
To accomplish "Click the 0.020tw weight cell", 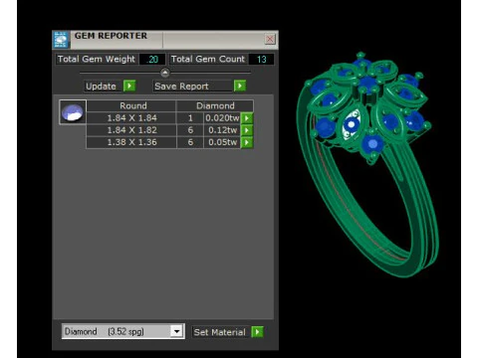I will tap(222, 118).
